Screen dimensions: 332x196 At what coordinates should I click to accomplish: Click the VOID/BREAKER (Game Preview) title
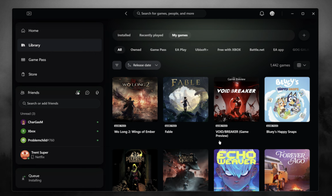[232, 134]
